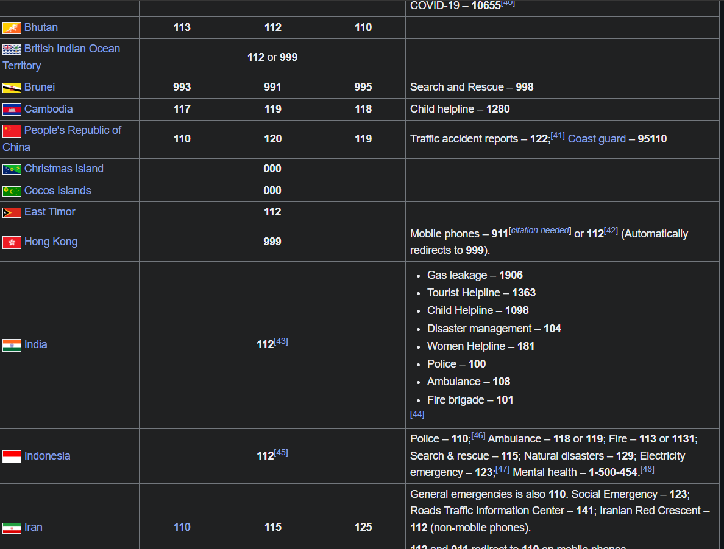Click the Bhutan flag icon
Screen dimensions: 724x549
tap(12, 27)
